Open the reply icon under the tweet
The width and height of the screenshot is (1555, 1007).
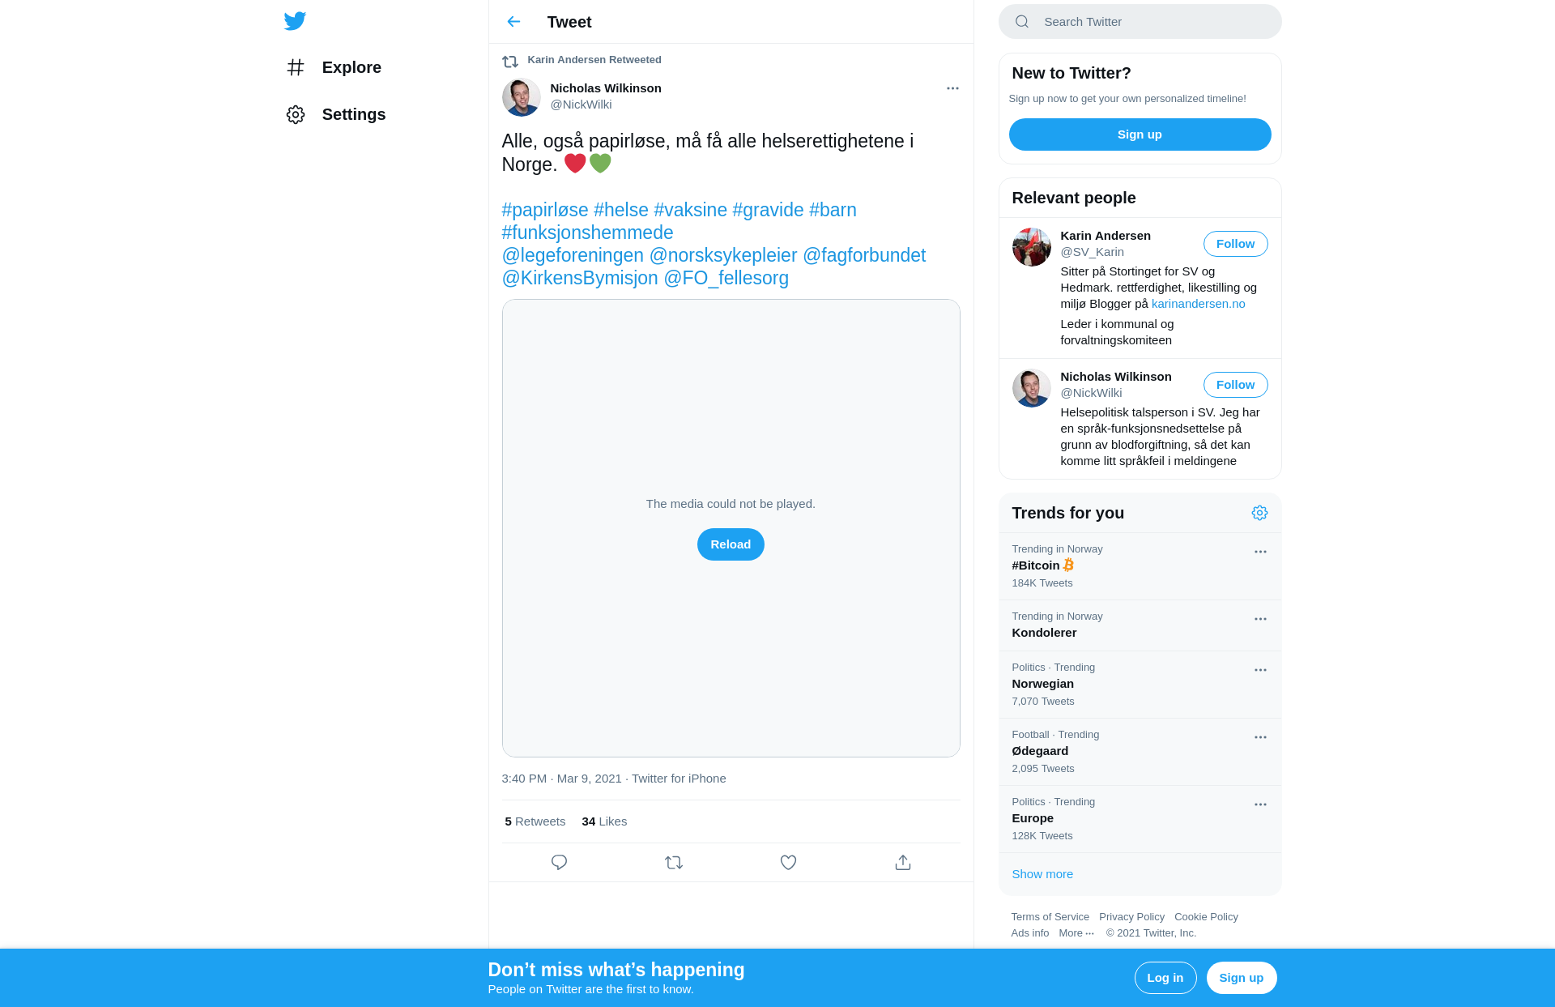(x=559, y=863)
